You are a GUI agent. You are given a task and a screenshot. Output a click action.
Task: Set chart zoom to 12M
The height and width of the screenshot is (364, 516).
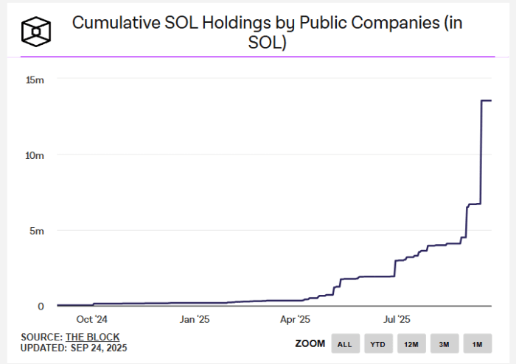pos(411,343)
